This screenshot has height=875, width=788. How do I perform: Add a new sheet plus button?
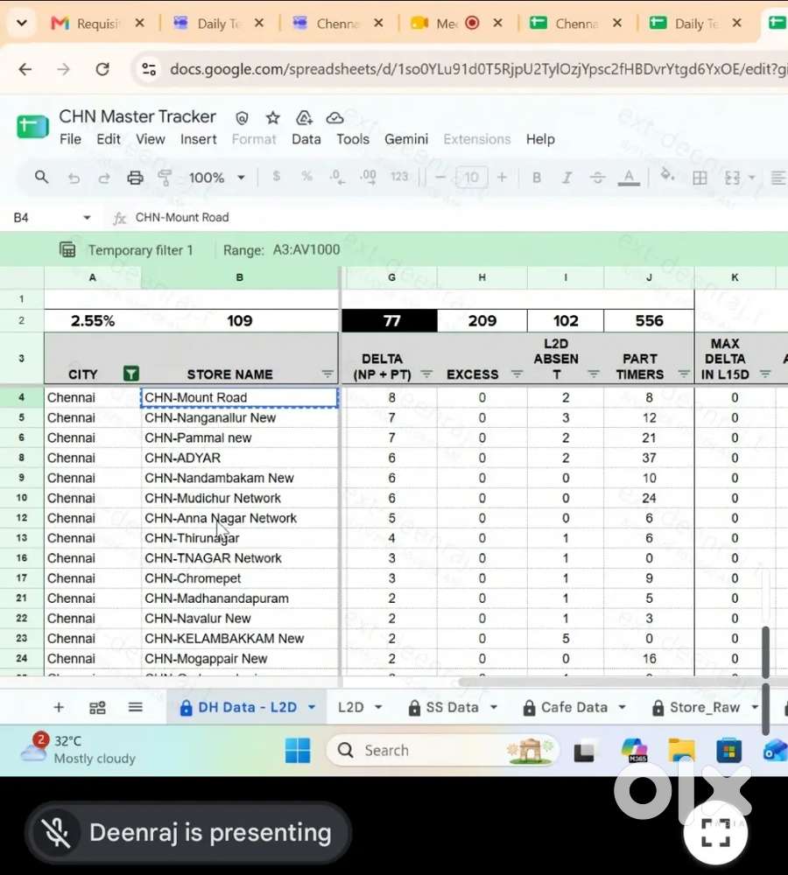click(x=59, y=708)
